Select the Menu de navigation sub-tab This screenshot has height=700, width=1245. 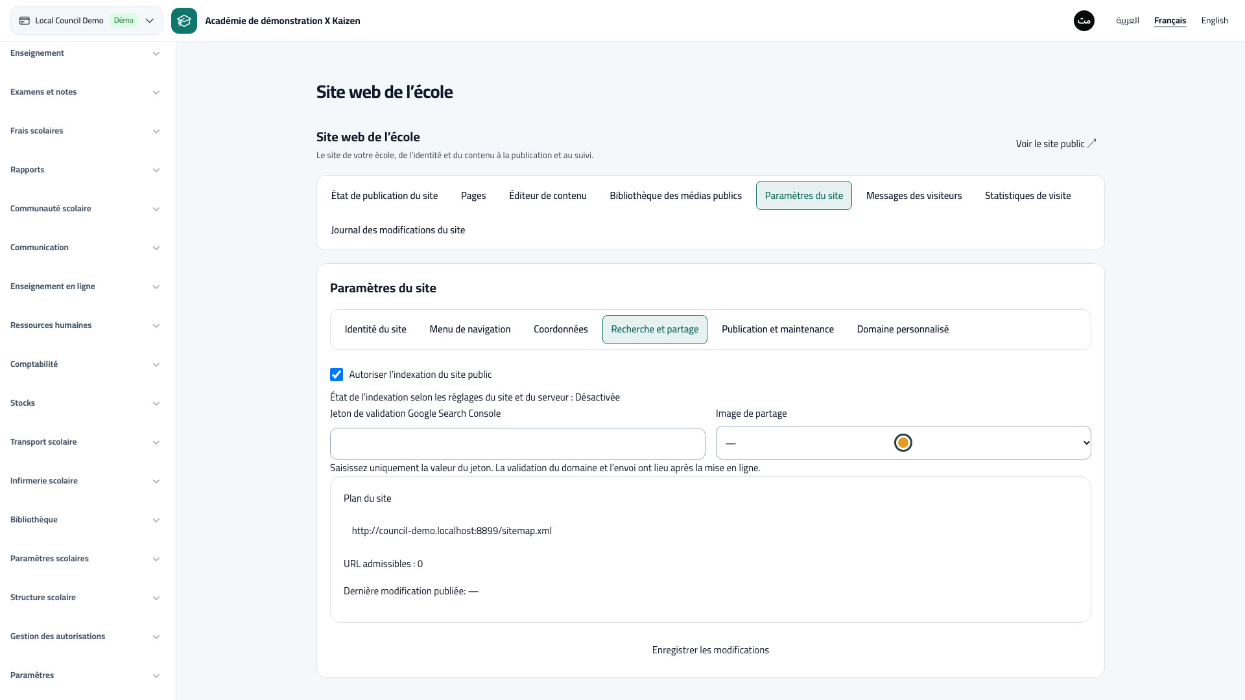click(470, 329)
